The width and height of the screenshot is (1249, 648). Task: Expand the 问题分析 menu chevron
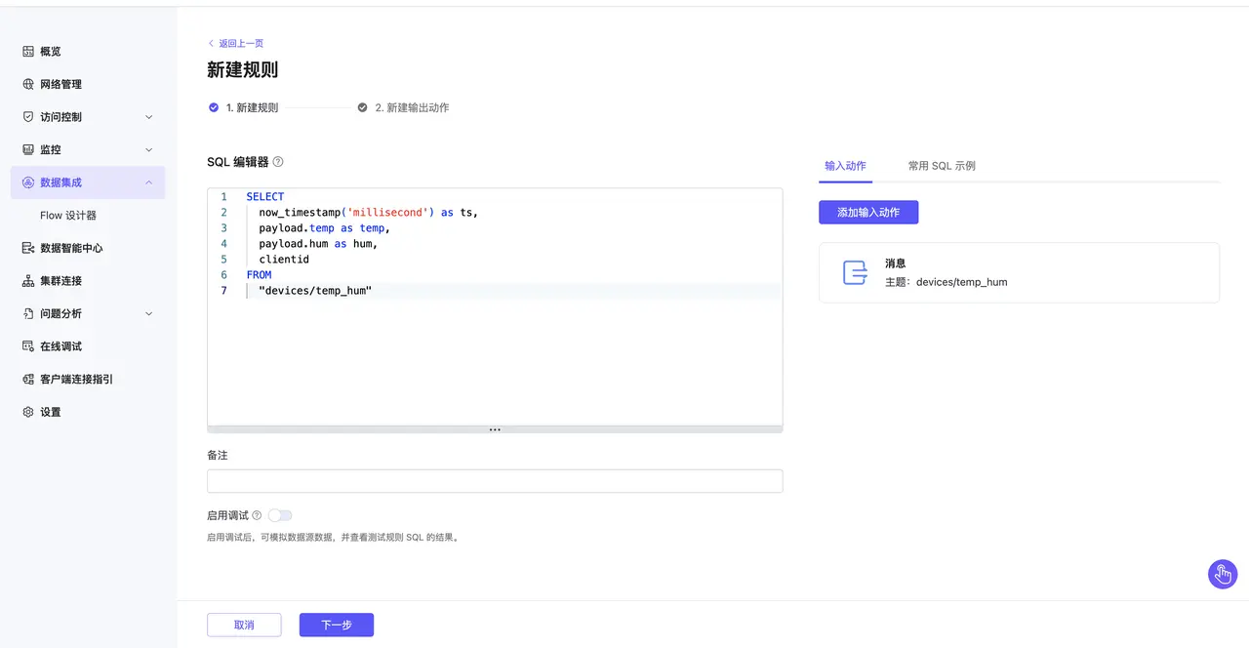[149, 313]
